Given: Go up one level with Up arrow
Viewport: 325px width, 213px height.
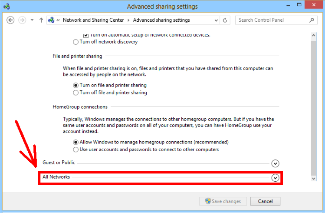Looking at the screenshot, I should [41, 20].
